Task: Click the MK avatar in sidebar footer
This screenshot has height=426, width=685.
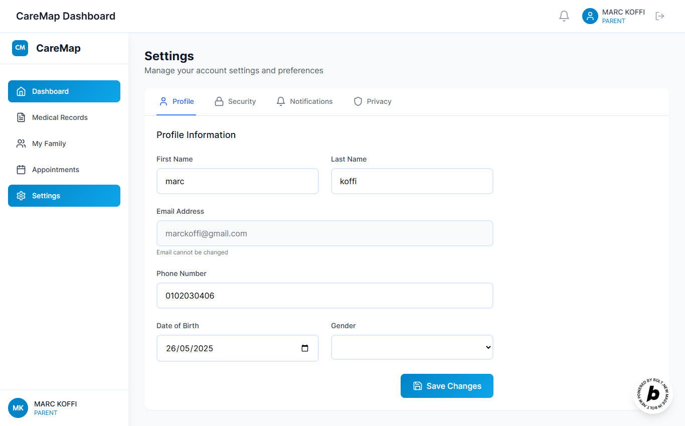Action: [18, 408]
